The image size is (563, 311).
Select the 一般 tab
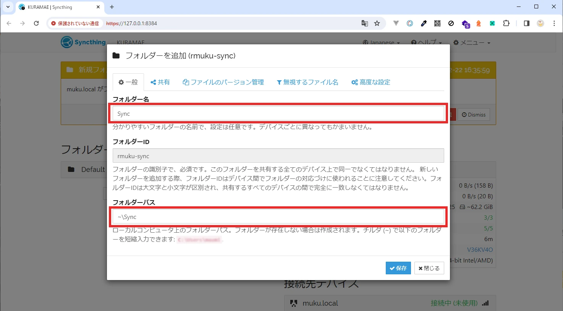click(x=128, y=82)
